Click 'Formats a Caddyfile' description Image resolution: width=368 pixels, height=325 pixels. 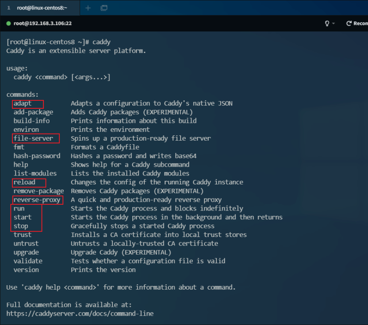click(105, 147)
